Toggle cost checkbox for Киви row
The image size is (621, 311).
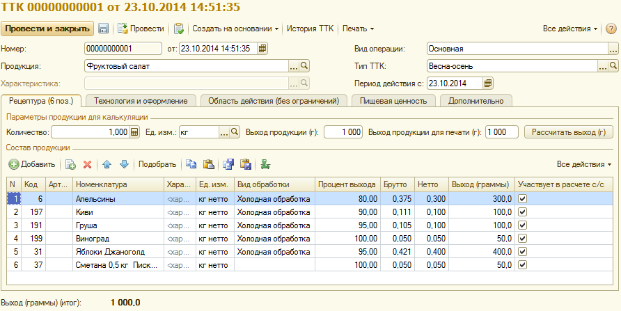(x=523, y=212)
